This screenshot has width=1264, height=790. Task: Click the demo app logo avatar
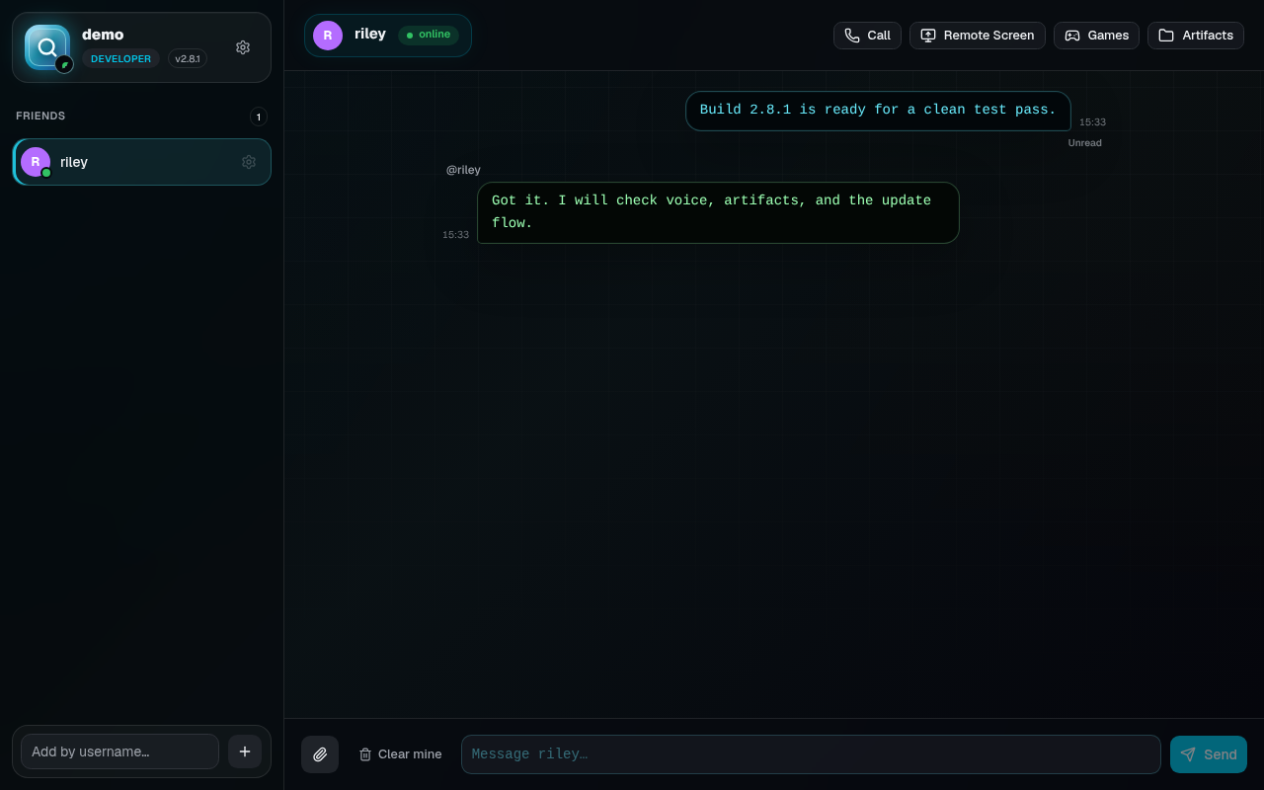[x=47, y=47]
